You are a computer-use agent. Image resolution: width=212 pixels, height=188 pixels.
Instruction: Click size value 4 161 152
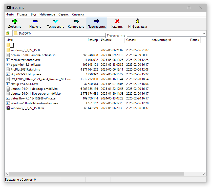coord(92,103)
